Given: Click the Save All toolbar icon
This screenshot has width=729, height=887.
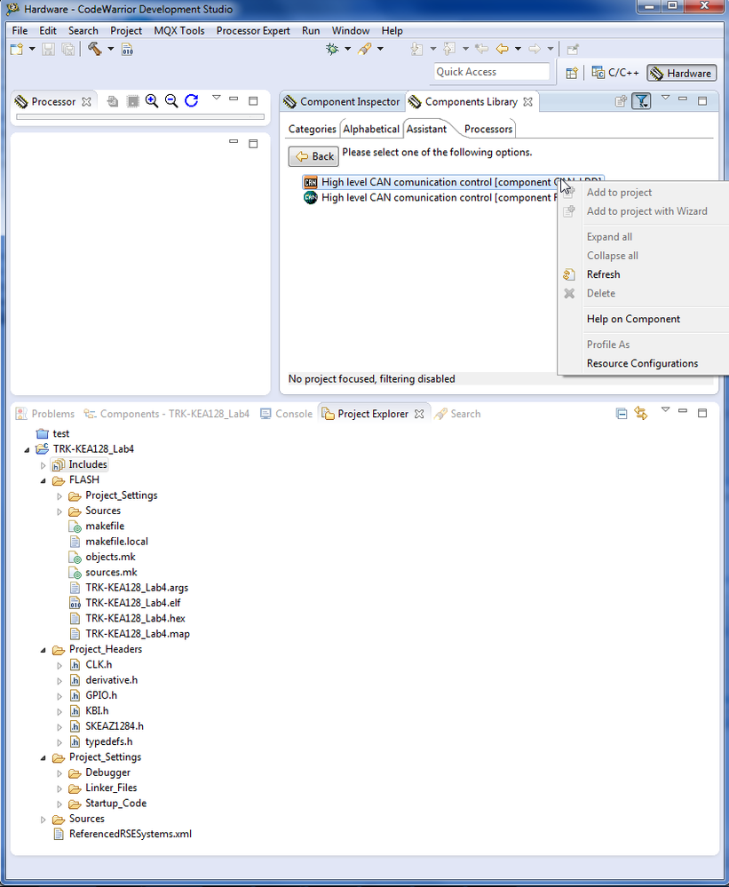Looking at the screenshot, I should 67,49.
